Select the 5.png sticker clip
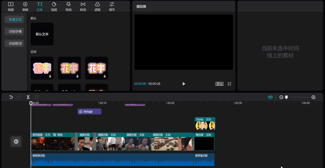This screenshot has height=168, width=325. coord(205,123)
